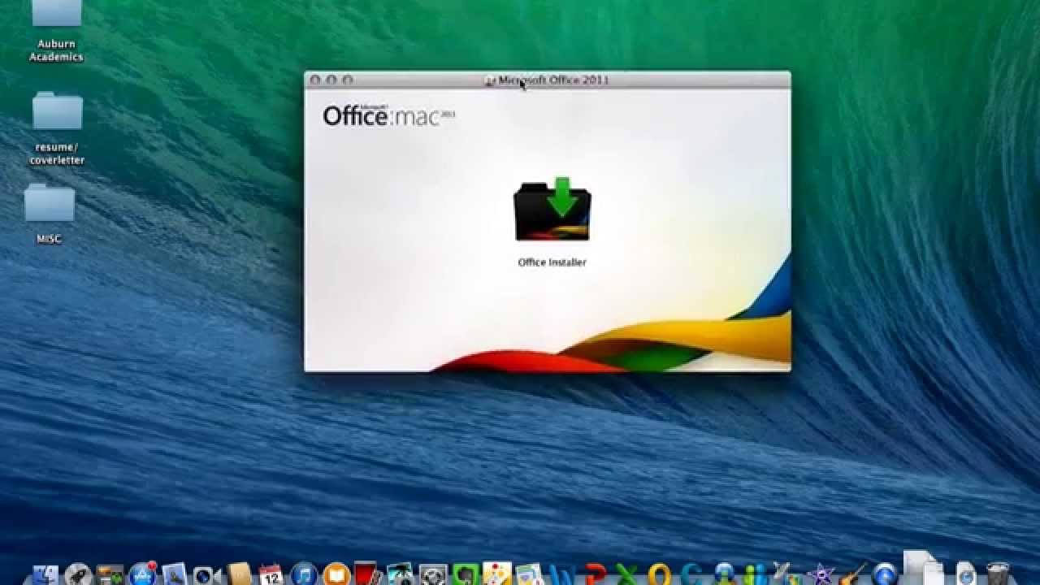Launch Microsoft Word from the Dock
Viewport: 1040px width, 585px height.
(x=562, y=574)
